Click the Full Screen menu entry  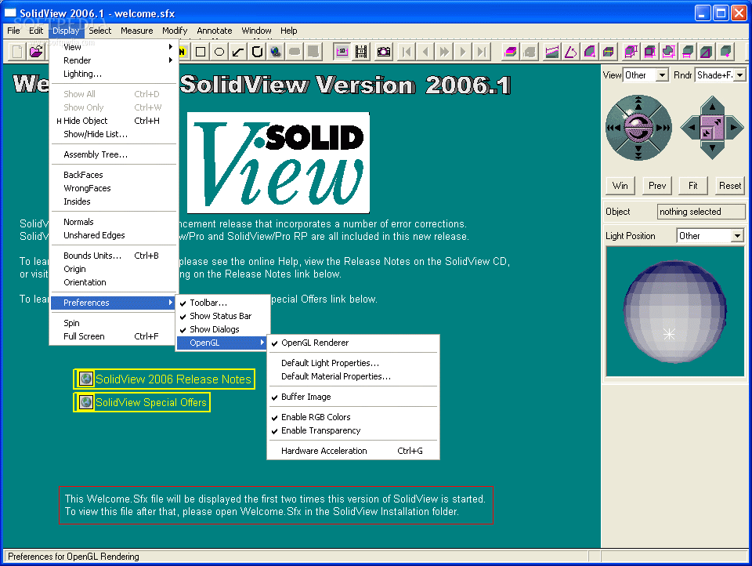click(x=114, y=336)
